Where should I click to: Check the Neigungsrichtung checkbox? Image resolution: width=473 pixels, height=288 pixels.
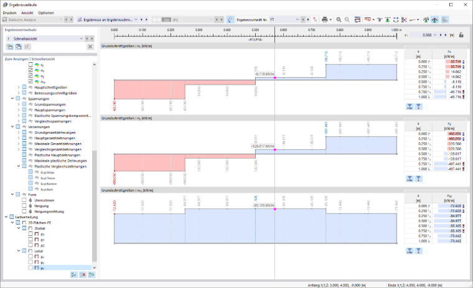click(24, 211)
